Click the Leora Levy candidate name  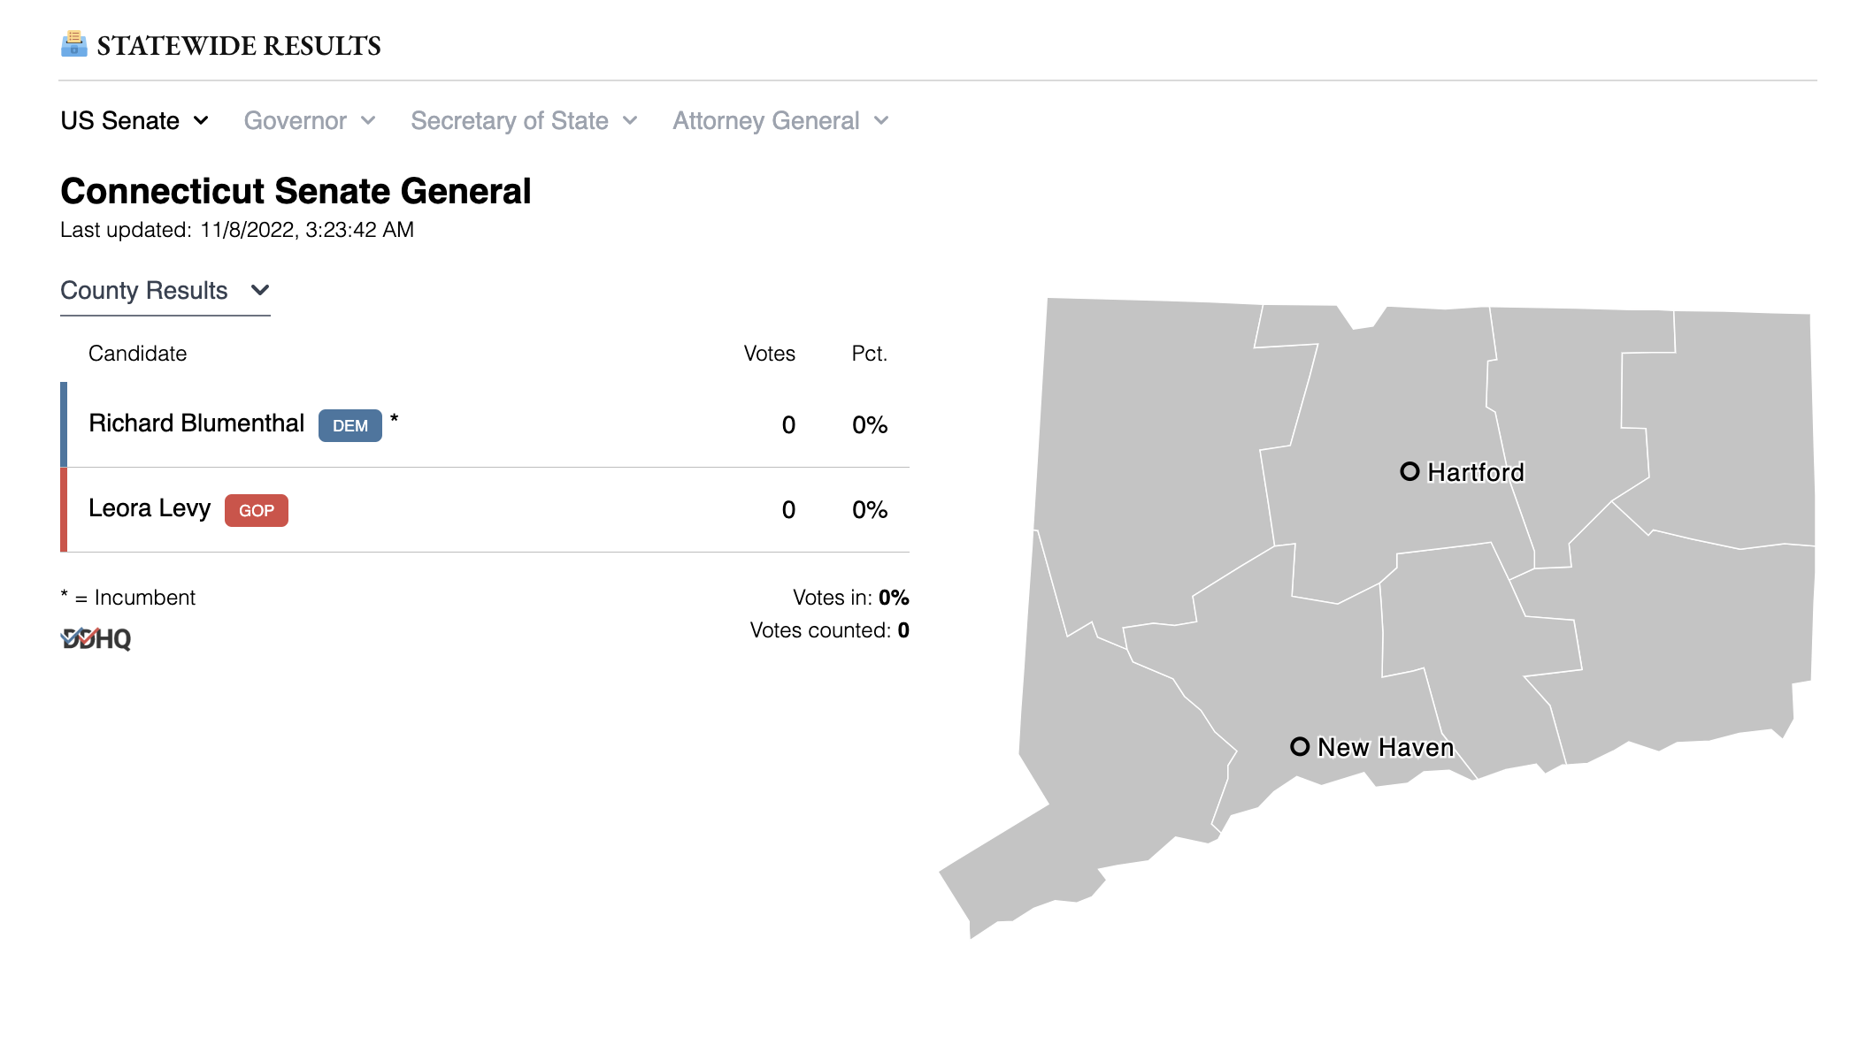(x=150, y=508)
